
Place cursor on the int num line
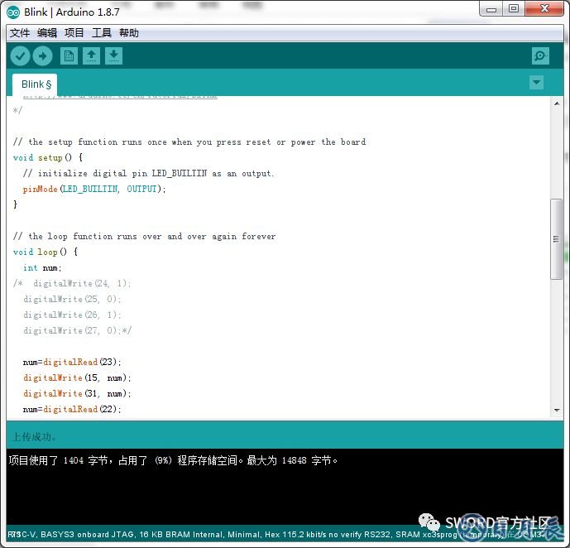coord(42,267)
